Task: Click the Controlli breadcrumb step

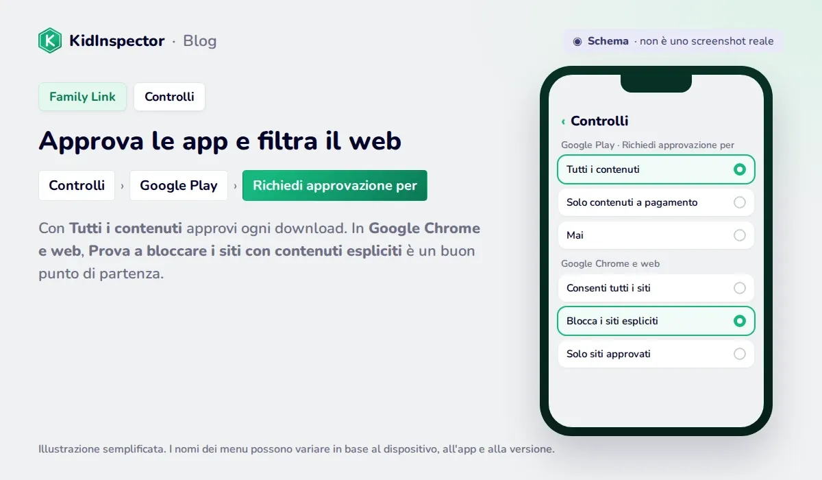Action: (77, 185)
